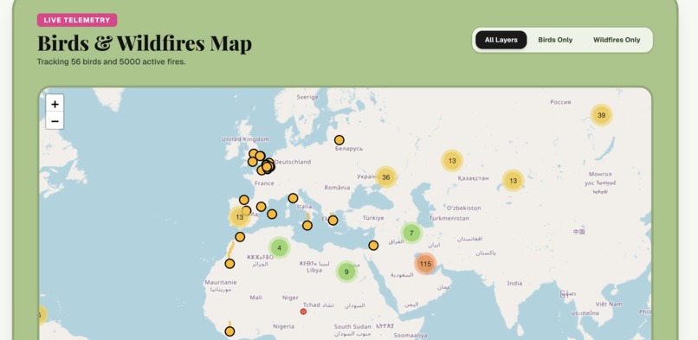Click the Turkmenistan map label
The image size is (698, 340).
[x=449, y=218]
